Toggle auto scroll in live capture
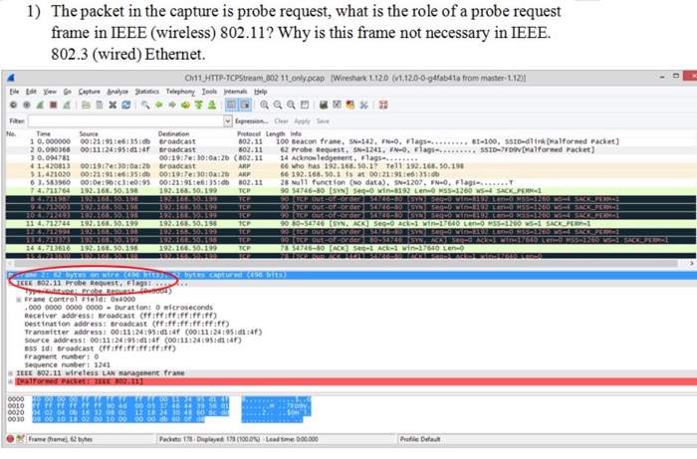The width and height of the screenshot is (697, 459). click(x=245, y=105)
